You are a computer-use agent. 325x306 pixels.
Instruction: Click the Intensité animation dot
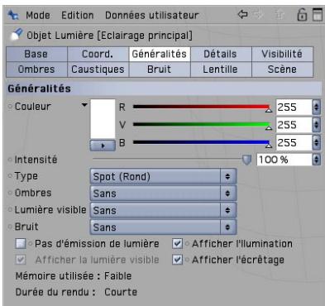click(11, 160)
